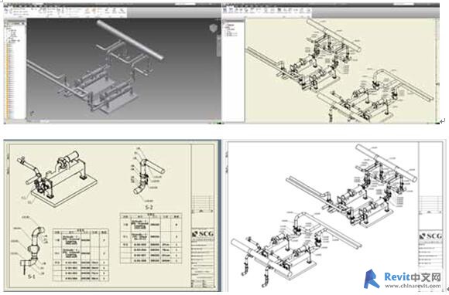Click the search field in the beige drawing window title bar

403,5
